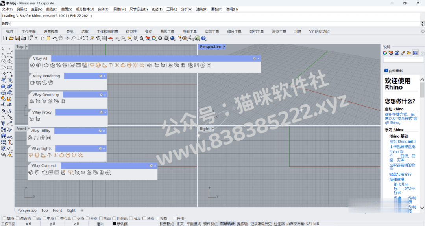
Task: Open the Right viewport dropdown arrow
Action: tap(213, 129)
